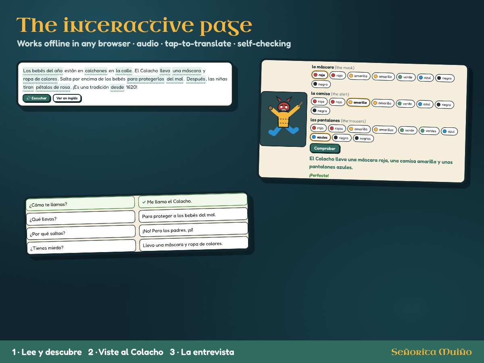Choose answer 'Para proteger a los bebés del mal.'
This screenshot has height=363, width=484.
coord(193,215)
